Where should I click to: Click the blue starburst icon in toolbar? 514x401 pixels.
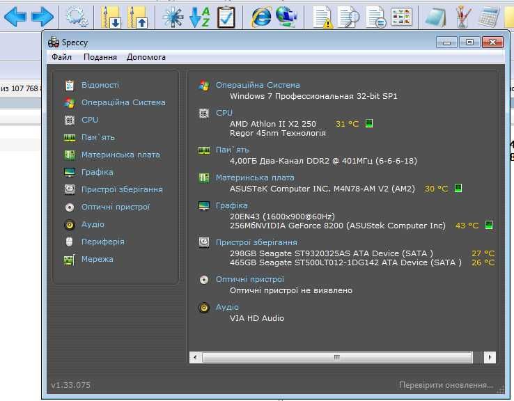[173, 17]
